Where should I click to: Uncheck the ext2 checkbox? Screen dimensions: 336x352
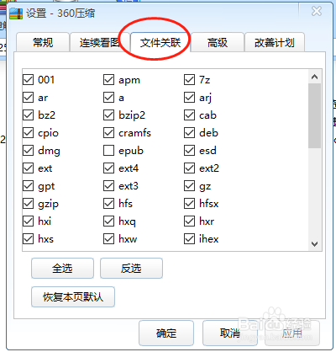[190, 168]
